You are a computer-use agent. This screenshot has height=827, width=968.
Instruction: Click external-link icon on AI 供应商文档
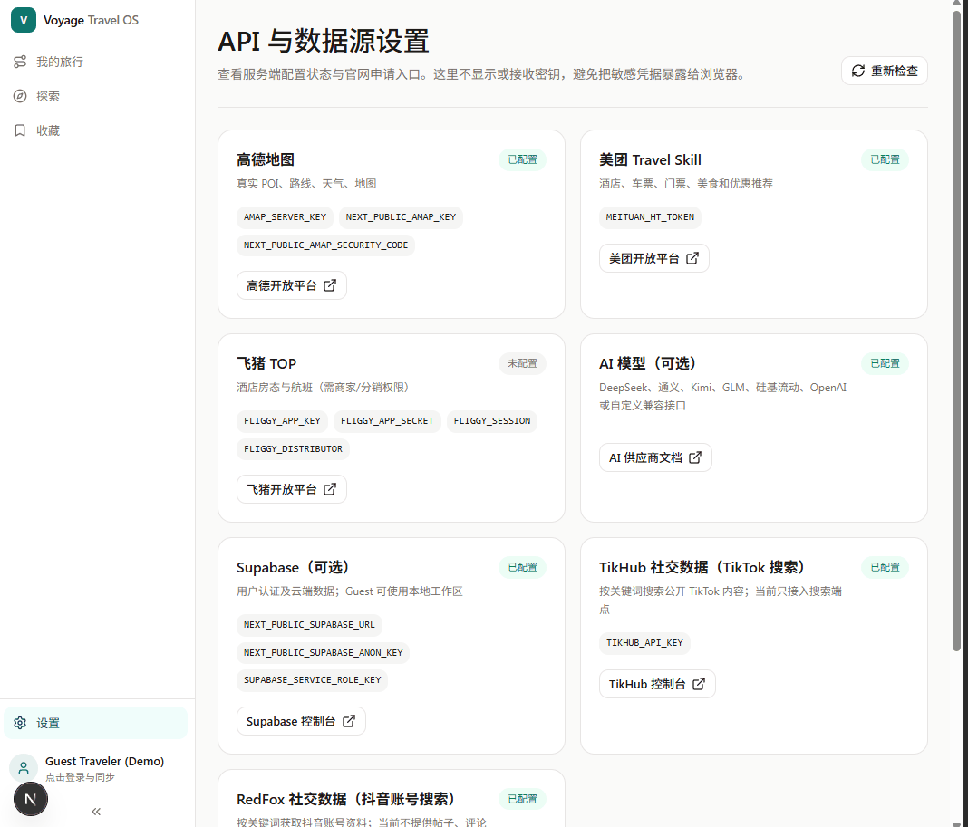(x=695, y=457)
